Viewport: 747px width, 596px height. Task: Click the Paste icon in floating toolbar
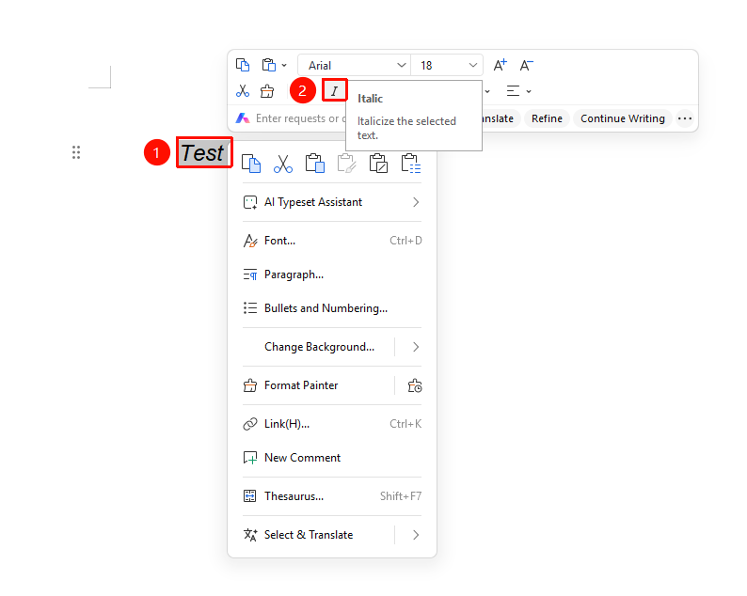coord(269,65)
